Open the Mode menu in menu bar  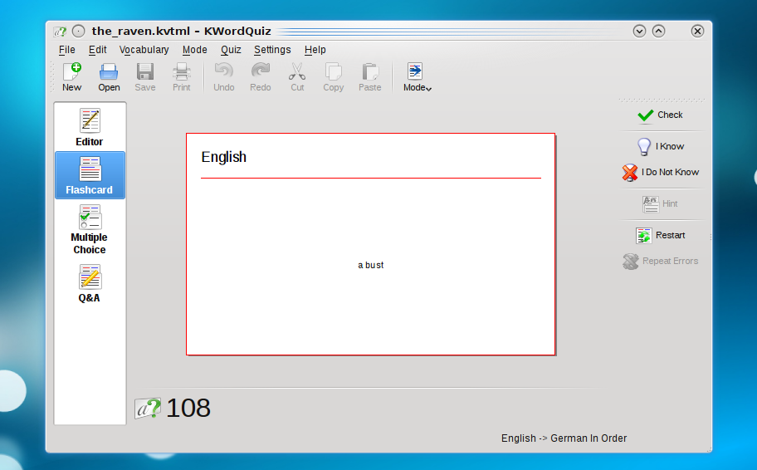point(194,50)
